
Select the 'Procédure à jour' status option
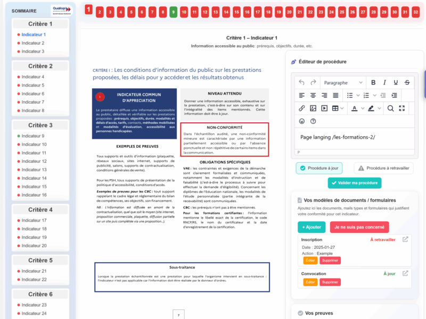[319, 168]
